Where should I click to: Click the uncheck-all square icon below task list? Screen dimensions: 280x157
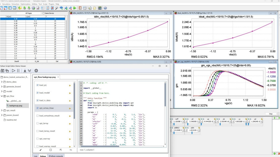pos(50,150)
